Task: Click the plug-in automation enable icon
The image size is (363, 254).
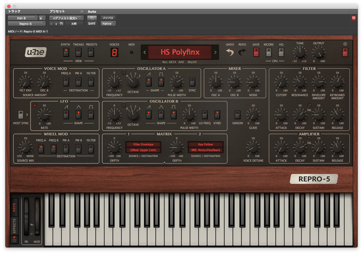Action: click(x=92, y=18)
